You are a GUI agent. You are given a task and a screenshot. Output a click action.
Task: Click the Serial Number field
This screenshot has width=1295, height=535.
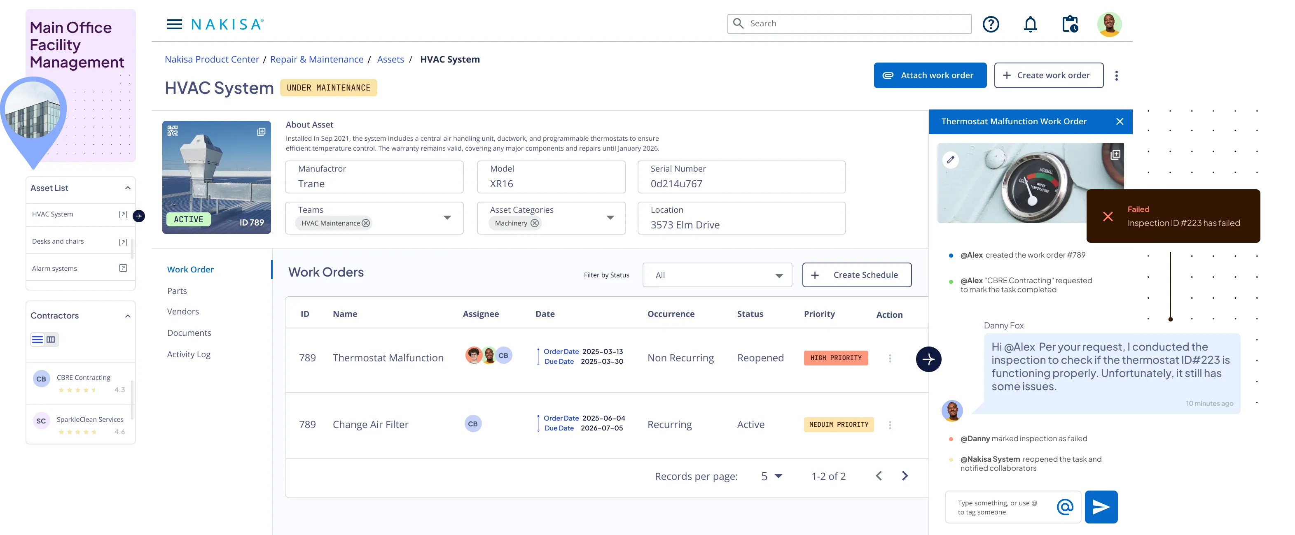click(x=741, y=177)
